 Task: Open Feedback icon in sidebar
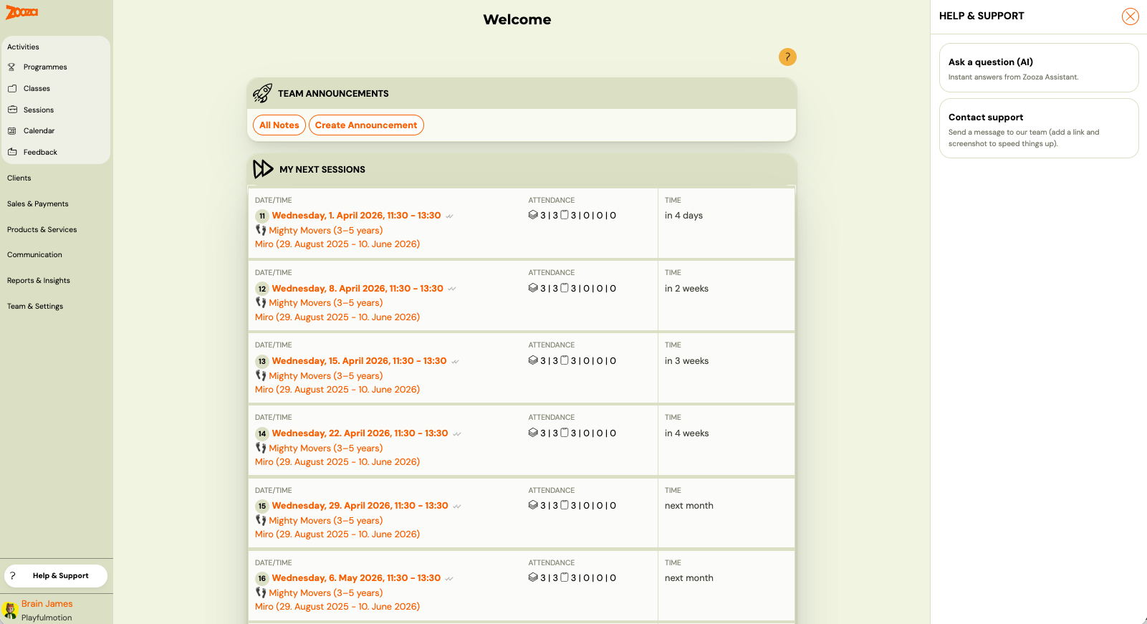[x=12, y=152]
